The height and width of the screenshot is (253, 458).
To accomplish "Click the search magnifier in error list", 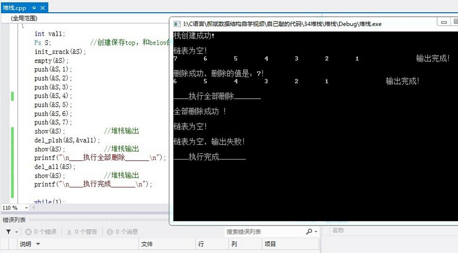I will 309,232.
